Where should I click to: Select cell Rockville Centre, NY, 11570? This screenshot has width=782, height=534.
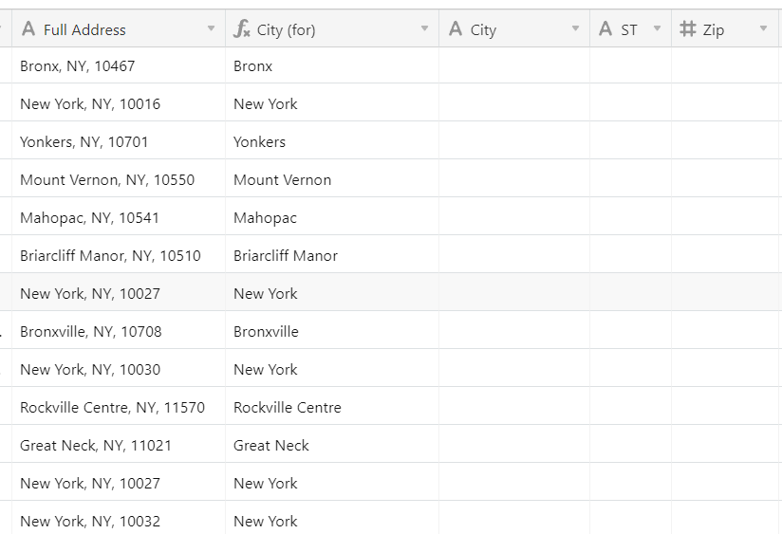coord(119,406)
